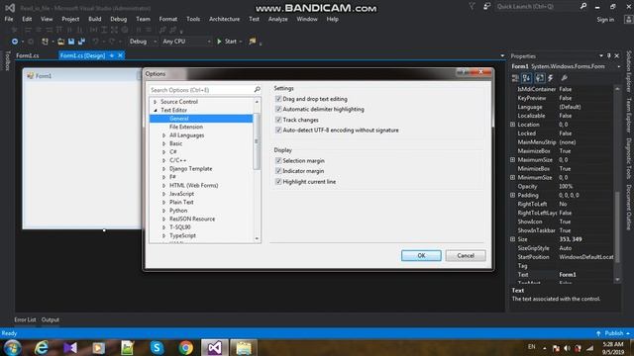Toggle the Selection margin checkbox
634x356 pixels.
click(x=278, y=160)
